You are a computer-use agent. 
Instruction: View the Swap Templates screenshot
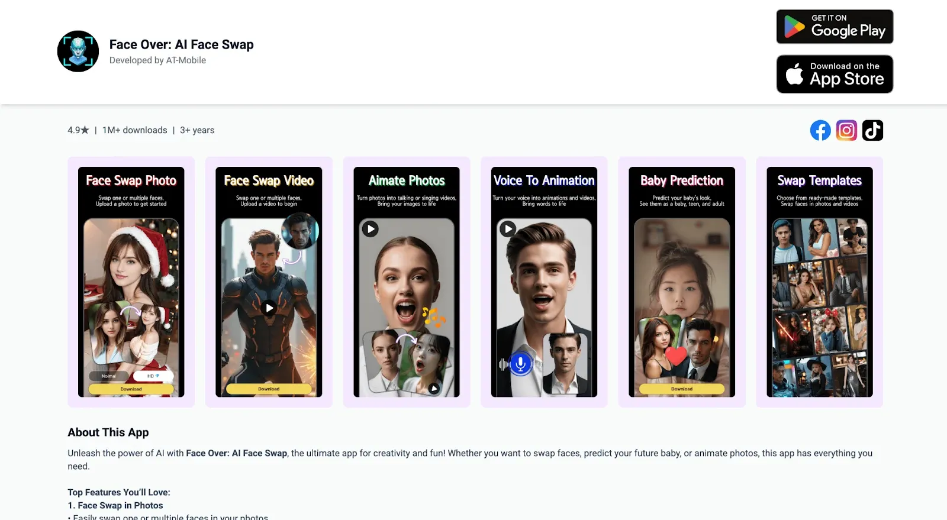pos(820,282)
